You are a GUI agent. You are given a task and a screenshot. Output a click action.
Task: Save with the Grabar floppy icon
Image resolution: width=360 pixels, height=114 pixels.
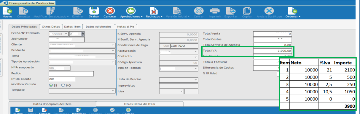[94, 11]
